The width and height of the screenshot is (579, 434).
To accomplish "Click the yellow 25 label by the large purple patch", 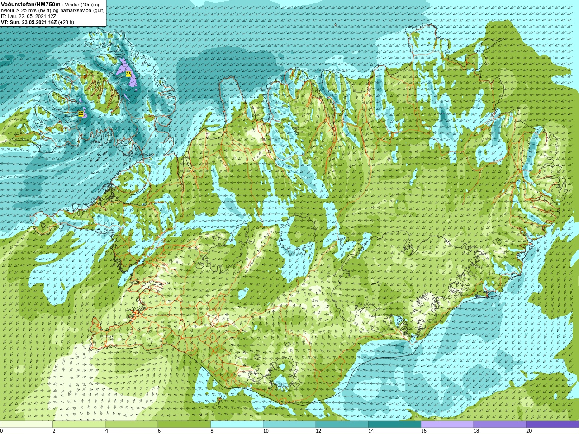I will tap(128, 74).
